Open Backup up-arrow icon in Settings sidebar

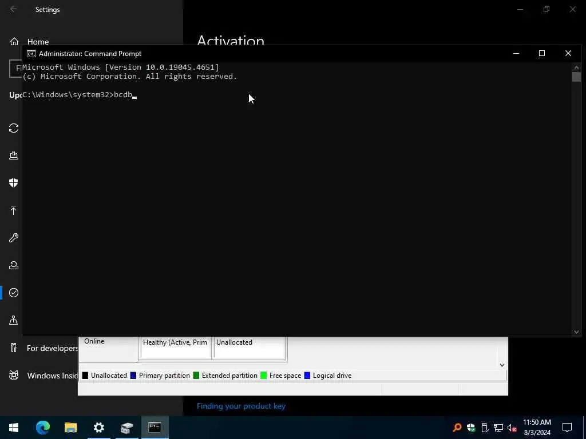pos(14,210)
